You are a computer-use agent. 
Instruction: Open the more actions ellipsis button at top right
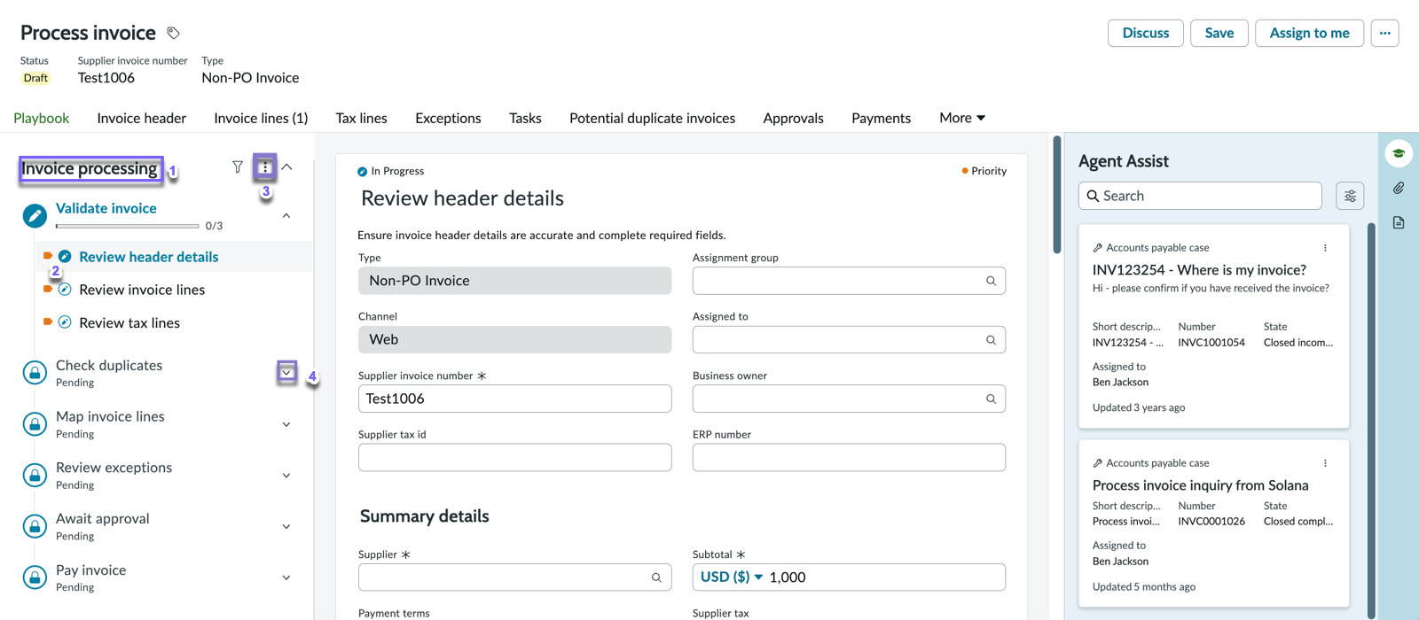[x=1384, y=33]
